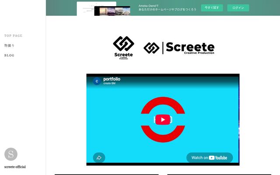This screenshot has width=280, height=175.
Task: Open the create BM channel avatar
Action: (x=97, y=81)
